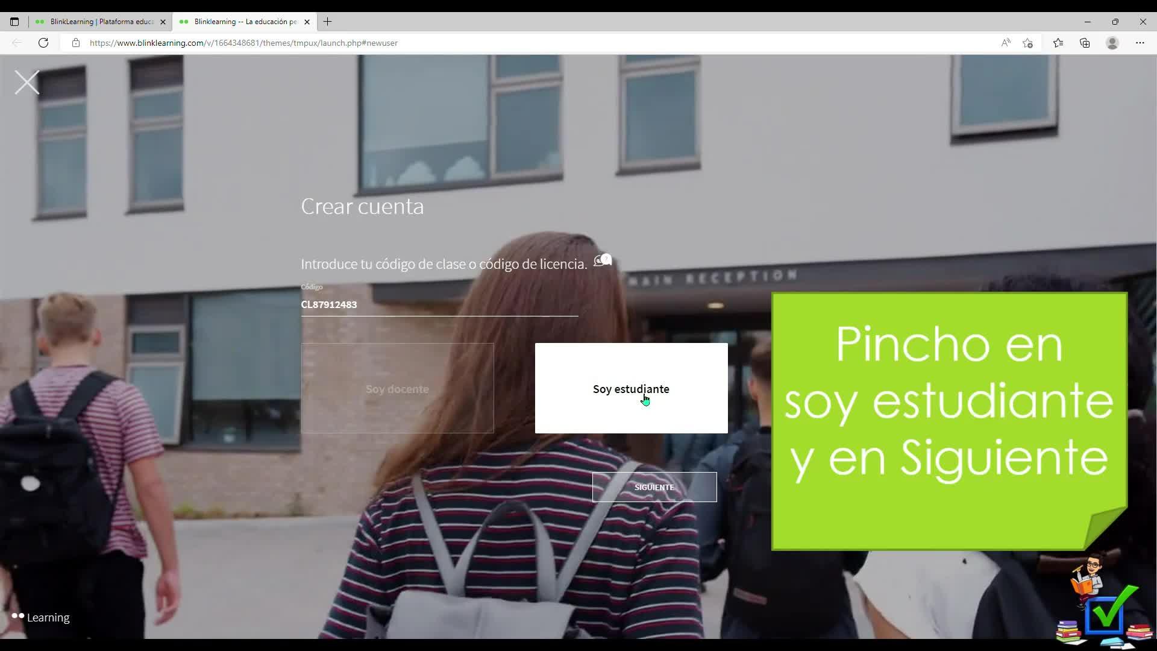
Task: Click the address bar URL
Action: point(243,43)
